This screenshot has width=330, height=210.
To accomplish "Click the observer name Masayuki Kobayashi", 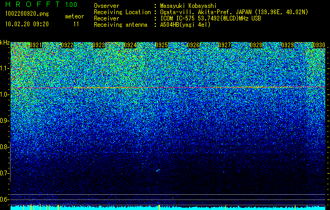I will click(x=188, y=6).
